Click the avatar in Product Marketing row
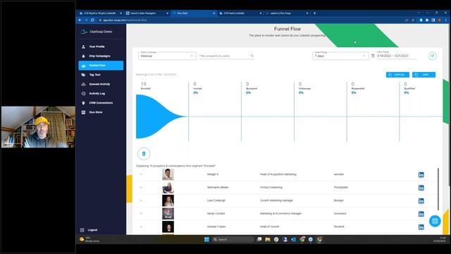Viewport: 451px width, 254px height. coord(168,188)
